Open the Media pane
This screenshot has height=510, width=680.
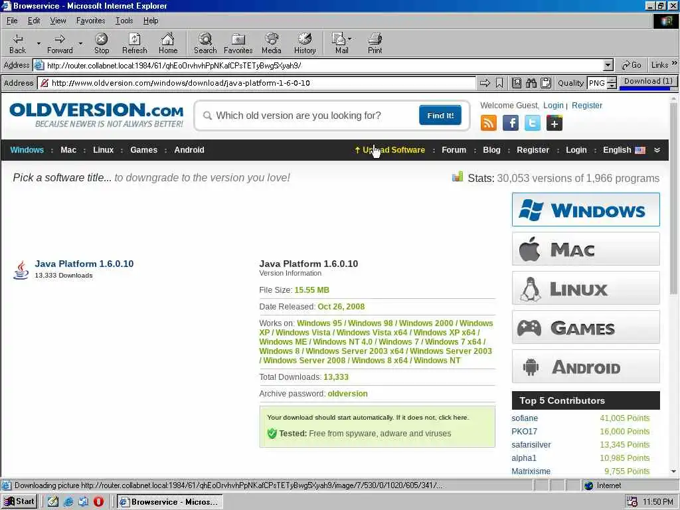coord(272,43)
